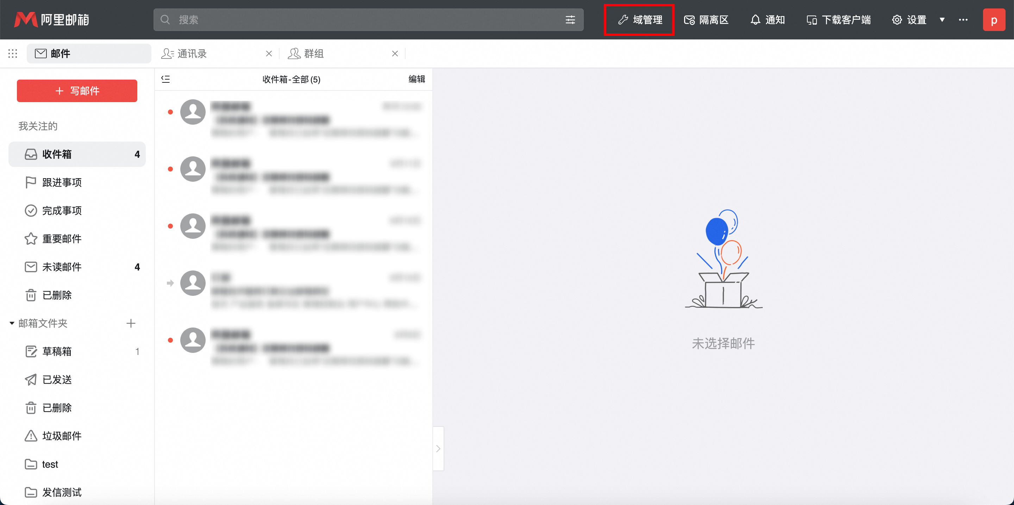Image resolution: width=1014 pixels, height=505 pixels.
Task: Collapse the mail list with the sidebar toggle
Action: (166, 79)
